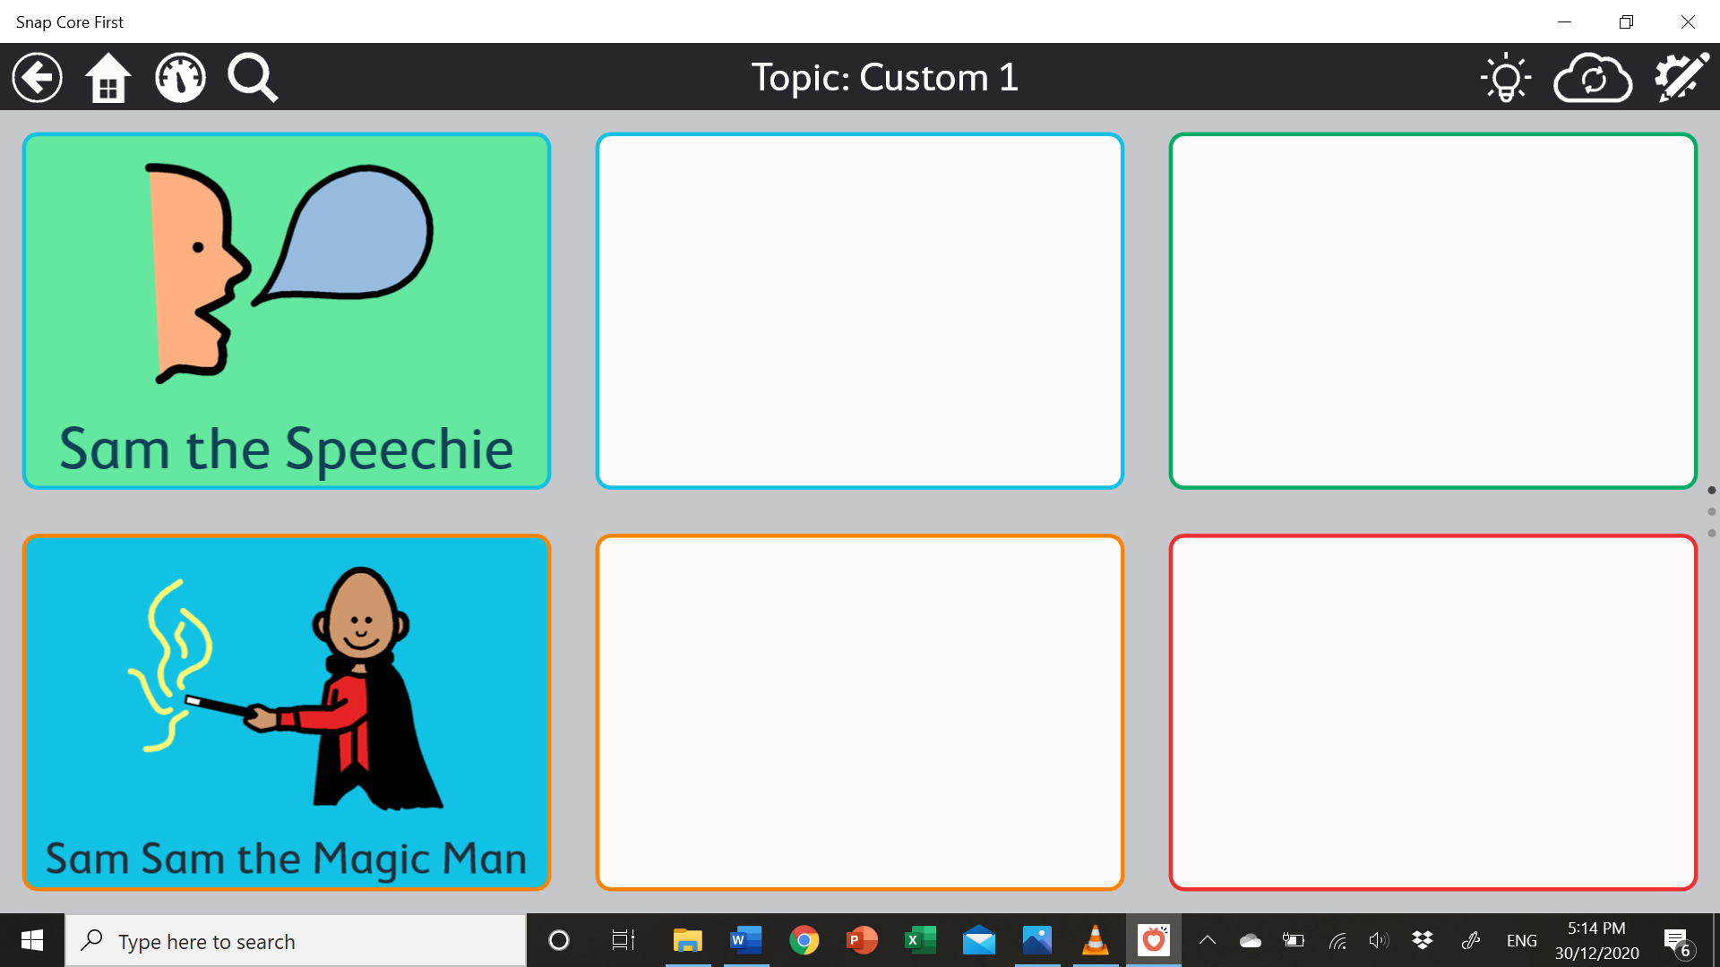The image size is (1720, 967).
Task: Click the Windows taskbar search box
Action: pyautogui.click(x=296, y=941)
